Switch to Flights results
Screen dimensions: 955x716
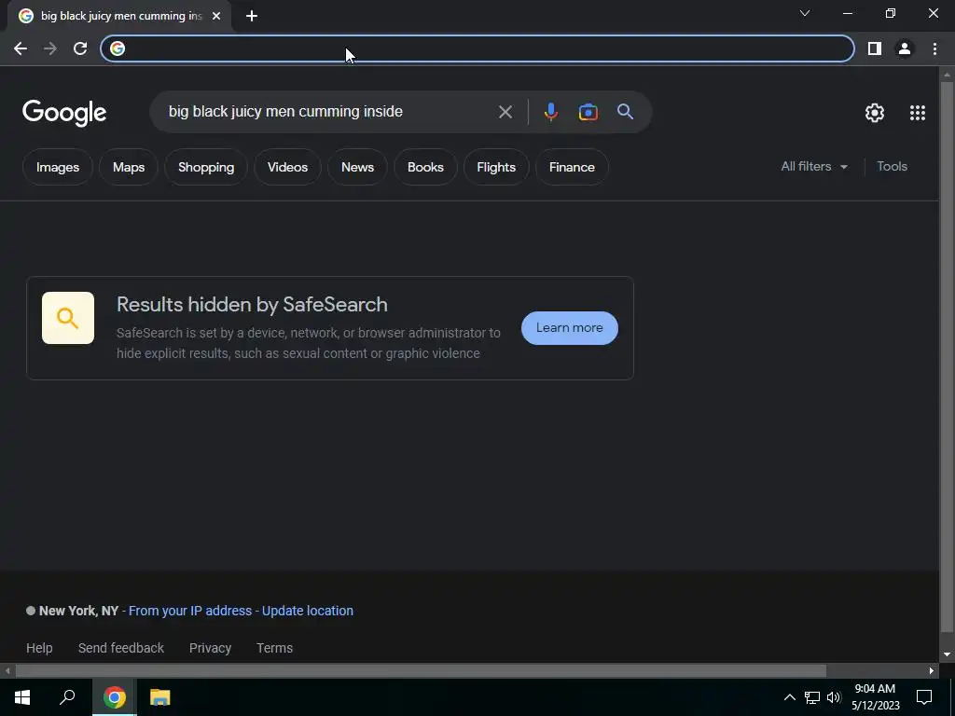coord(496,167)
